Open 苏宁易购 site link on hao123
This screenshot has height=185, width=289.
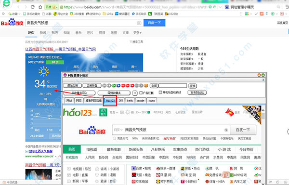tap(164, 182)
